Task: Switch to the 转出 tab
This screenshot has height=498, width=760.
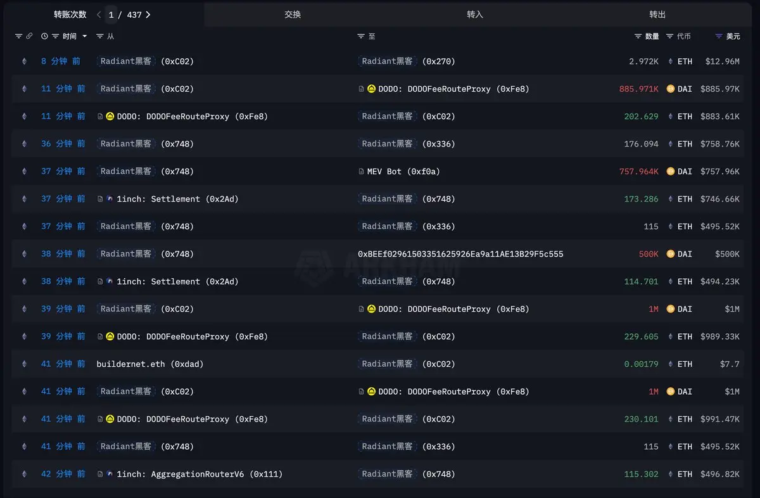Action: pos(657,15)
